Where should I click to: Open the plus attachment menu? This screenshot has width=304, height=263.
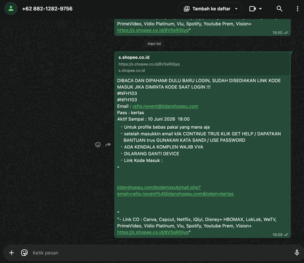[x=12, y=253]
